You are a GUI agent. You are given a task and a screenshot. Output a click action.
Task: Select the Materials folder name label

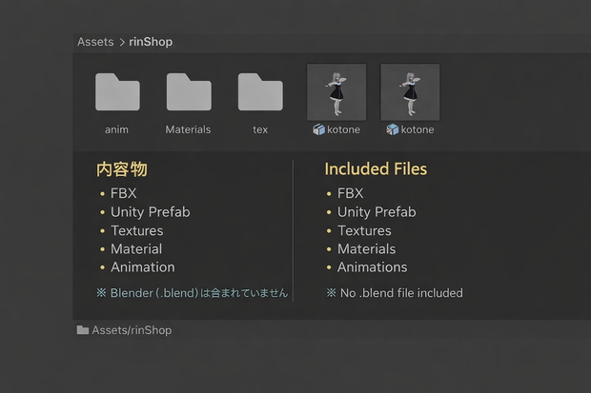(188, 129)
